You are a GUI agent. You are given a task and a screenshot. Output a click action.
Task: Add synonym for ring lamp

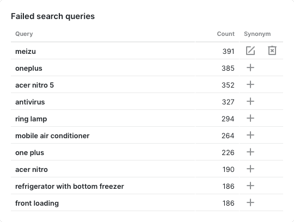pos(250,118)
